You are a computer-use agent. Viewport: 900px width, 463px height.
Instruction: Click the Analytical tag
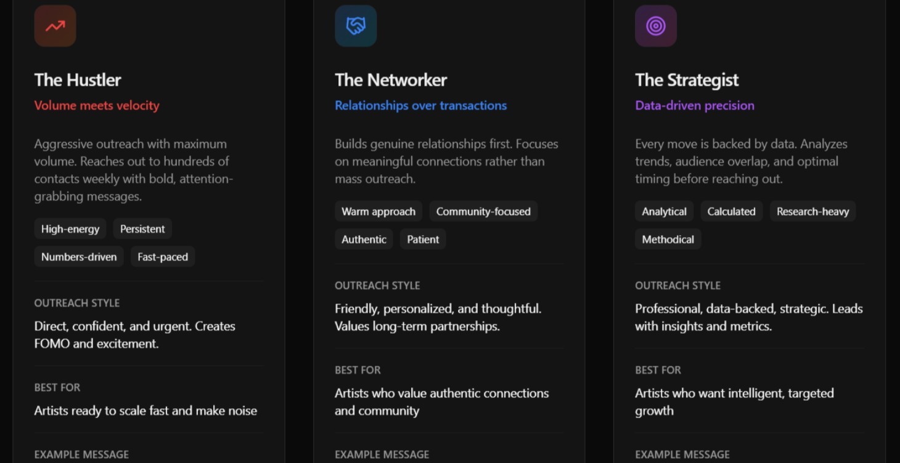[664, 211]
